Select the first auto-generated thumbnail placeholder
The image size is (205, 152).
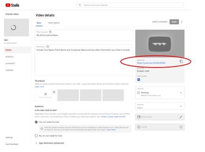click(68, 95)
